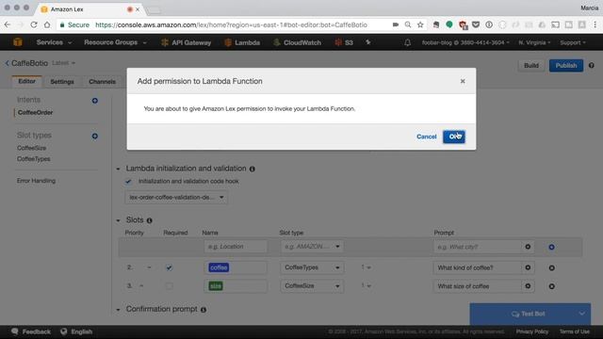Viewport: 603px width, 339px height.
Task: Open account menu foobar-blog
Action: (x=465, y=42)
